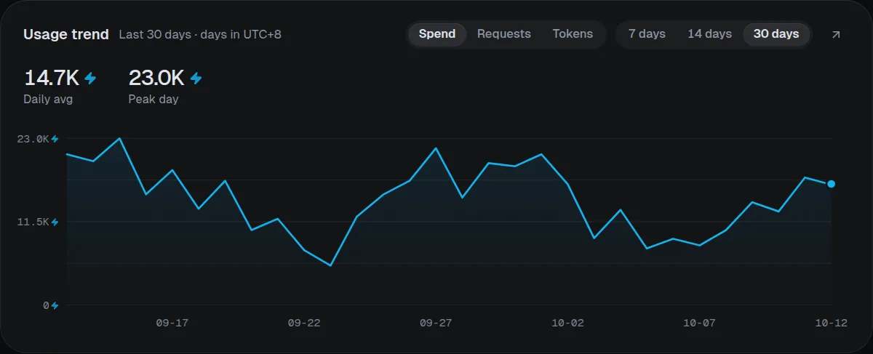873x354 pixels.
Task: Click the lightning icon beside 14.7K daily average
Action: pyautogui.click(x=90, y=78)
